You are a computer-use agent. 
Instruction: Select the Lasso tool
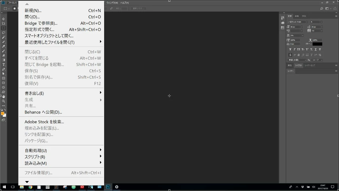3,33
